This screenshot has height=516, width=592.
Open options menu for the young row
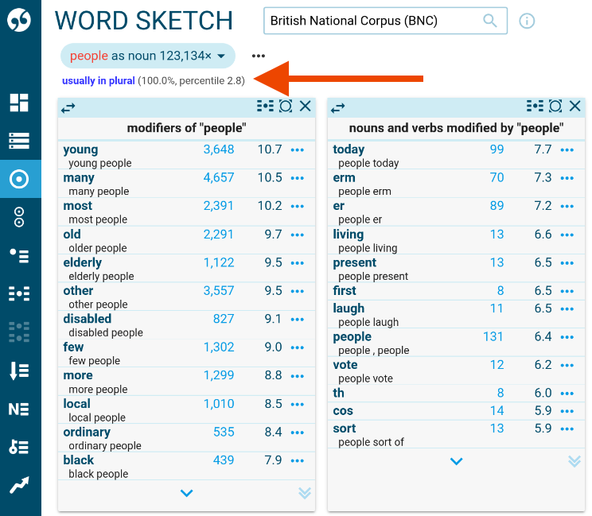(x=298, y=149)
